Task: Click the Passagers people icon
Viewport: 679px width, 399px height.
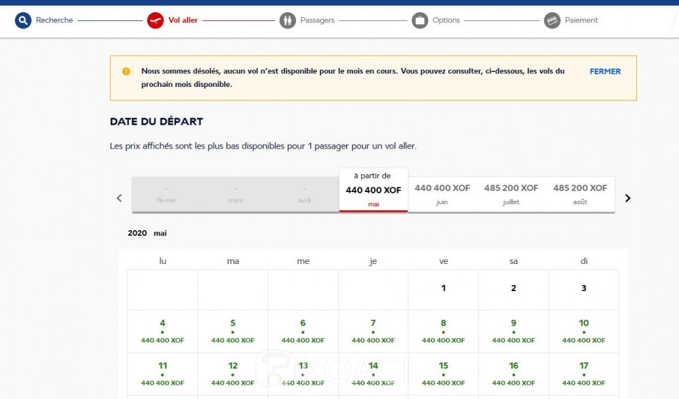Action: pos(288,20)
